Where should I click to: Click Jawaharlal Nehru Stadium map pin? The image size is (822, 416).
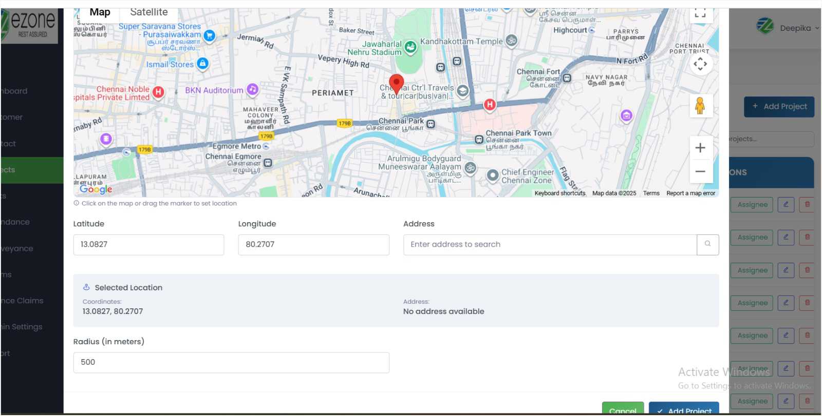[410, 48]
